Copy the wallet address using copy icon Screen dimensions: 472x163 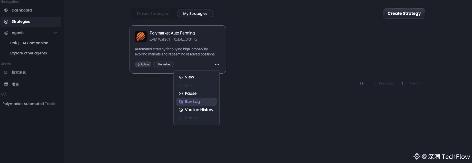tap(195, 39)
